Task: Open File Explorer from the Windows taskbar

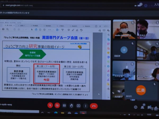Action: point(63,113)
